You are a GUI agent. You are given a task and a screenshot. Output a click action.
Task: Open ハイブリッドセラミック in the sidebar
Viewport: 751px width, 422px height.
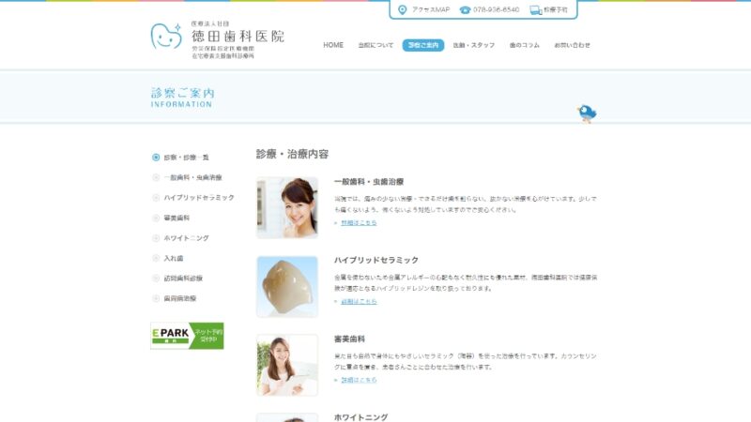pos(199,198)
